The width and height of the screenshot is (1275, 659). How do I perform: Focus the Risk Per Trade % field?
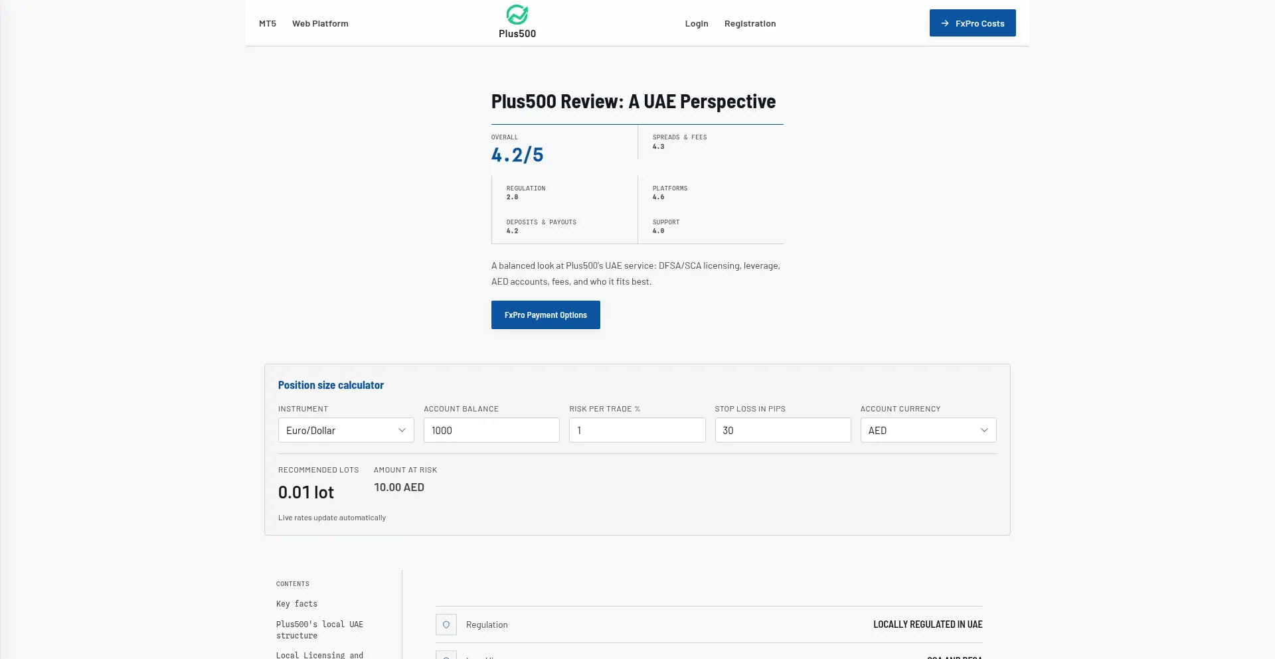(x=637, y=430)
